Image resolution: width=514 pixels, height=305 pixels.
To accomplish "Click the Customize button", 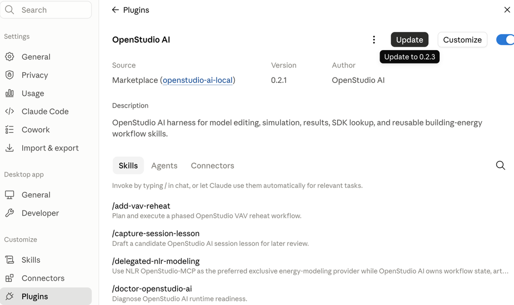I will tap(462, 40).
